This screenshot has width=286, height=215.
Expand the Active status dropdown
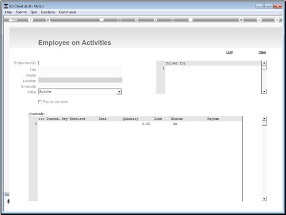click(x=119, y=91)
